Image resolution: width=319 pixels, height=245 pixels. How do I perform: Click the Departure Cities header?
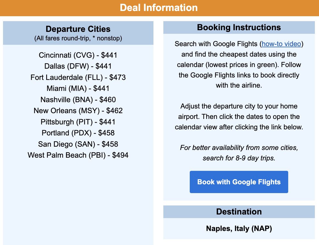pyautogui.click(x=78, y=29)
